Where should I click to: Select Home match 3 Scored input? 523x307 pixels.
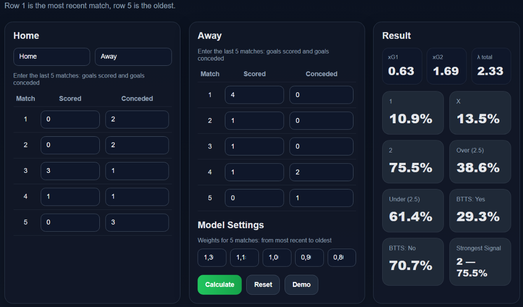pos(70,171)
